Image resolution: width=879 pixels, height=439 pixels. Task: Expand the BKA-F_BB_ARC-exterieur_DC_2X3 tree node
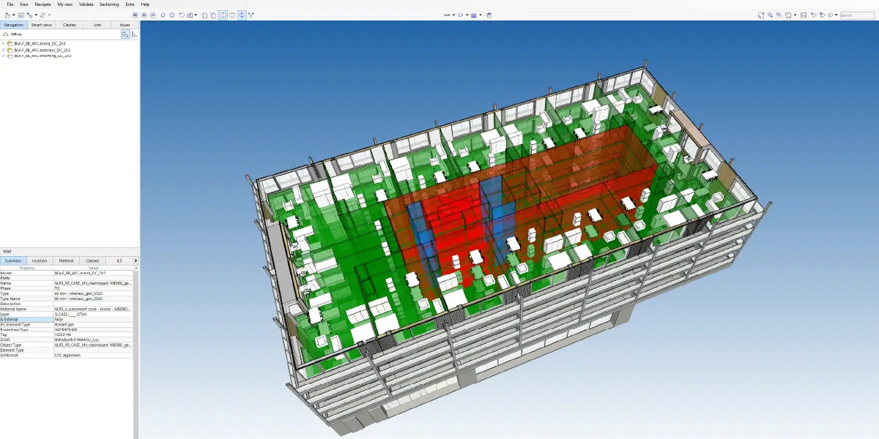click(4, 50)
